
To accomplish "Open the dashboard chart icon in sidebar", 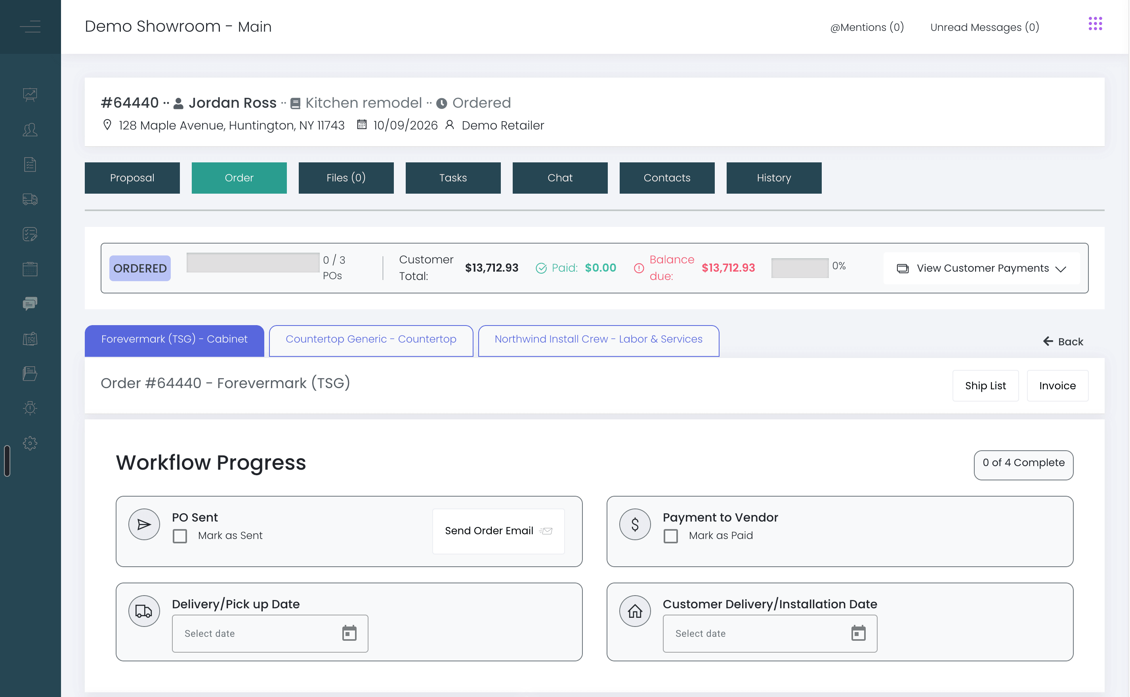I will pyautogui.click(x=30, y=95).
